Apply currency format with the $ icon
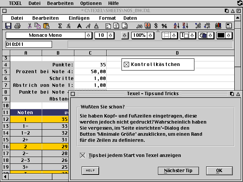Viewport: 243px width, 182px height. click(x=156, y=26)
